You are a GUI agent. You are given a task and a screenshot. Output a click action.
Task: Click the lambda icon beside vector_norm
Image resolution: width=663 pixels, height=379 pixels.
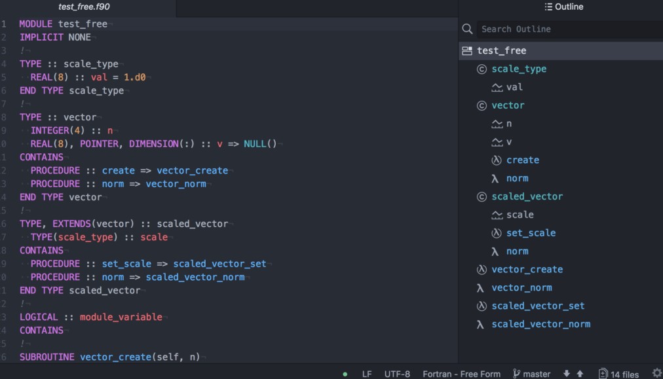[480, 287]
